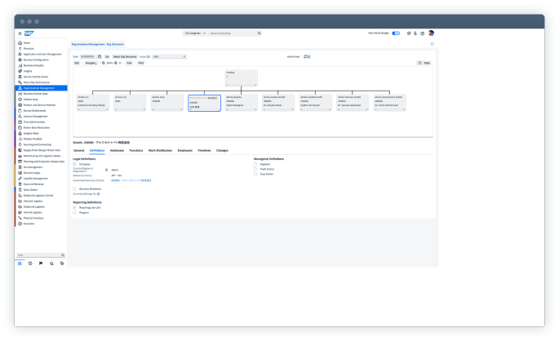Open Product and Service Portfolio
Image resolution: width=559 pixels, height=341 pixels.
39,105
